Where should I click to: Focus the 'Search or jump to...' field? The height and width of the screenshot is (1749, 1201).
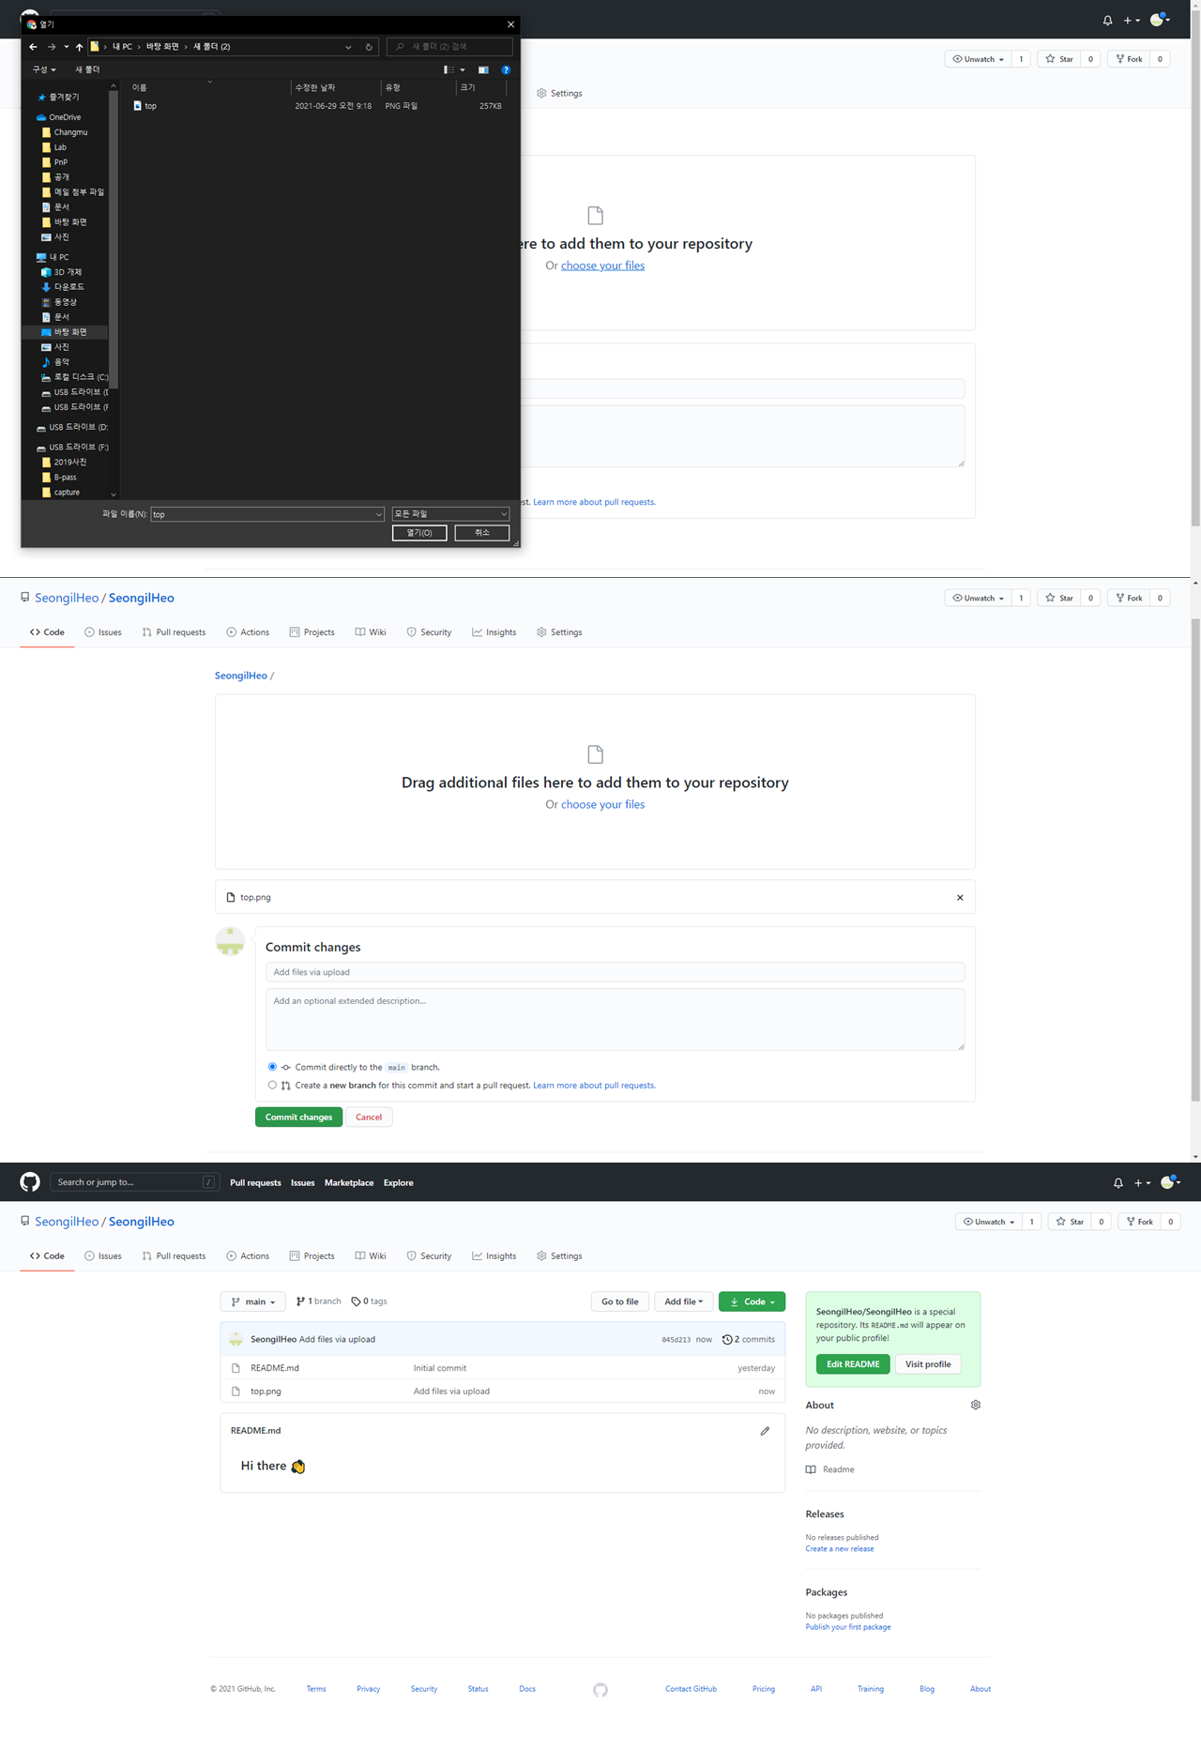135,1182
